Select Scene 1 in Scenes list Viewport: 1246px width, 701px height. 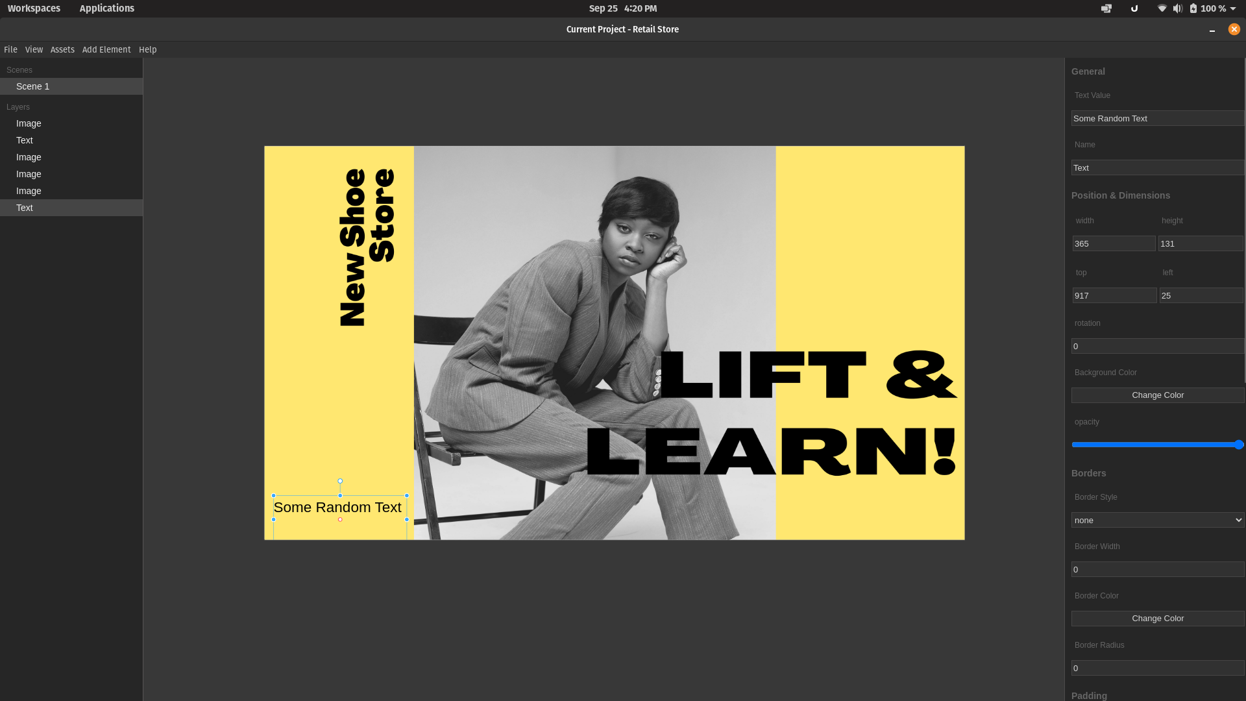pyautogui.click(x=32, y=86)
